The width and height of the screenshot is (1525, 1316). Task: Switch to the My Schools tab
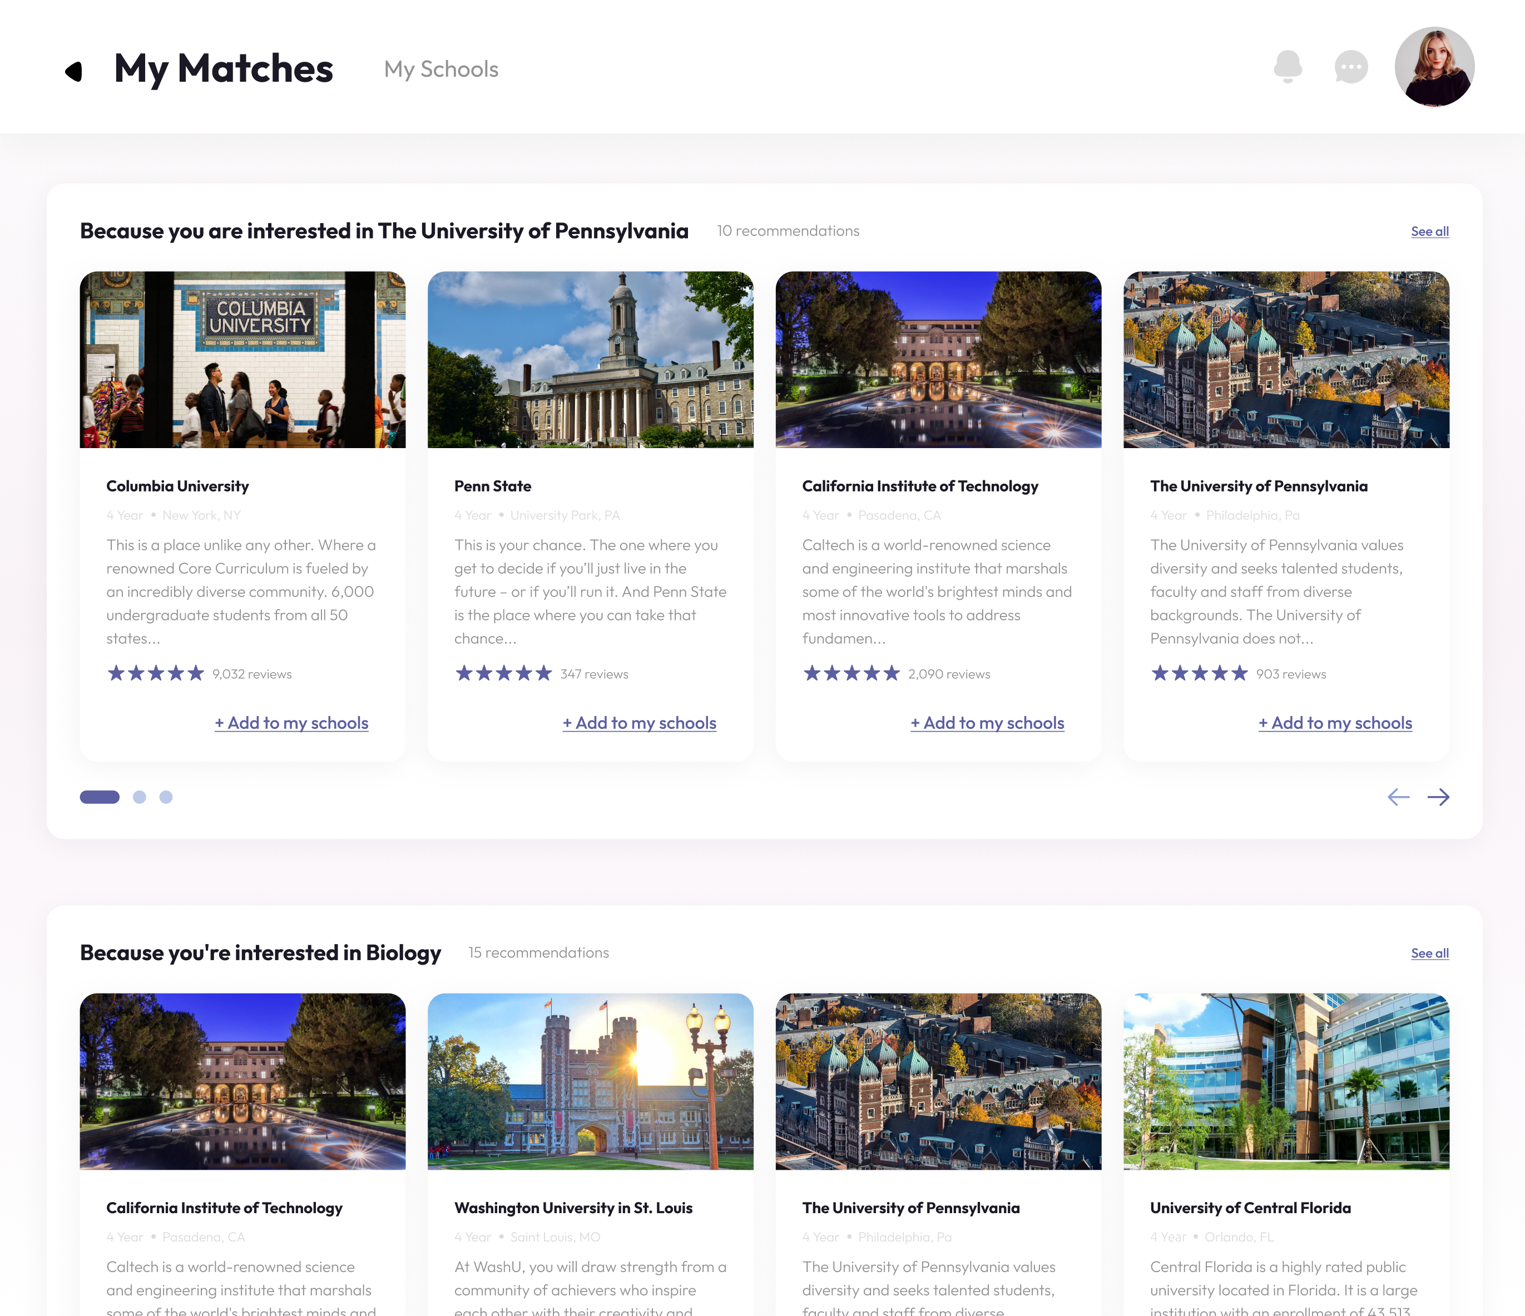point(441,69)
